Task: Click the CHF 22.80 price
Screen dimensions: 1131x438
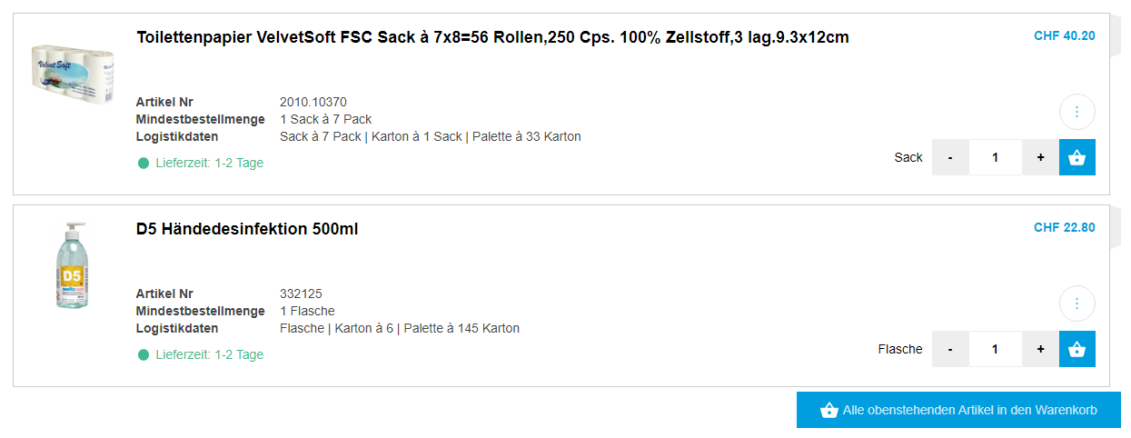Action: pos(1064,228)
